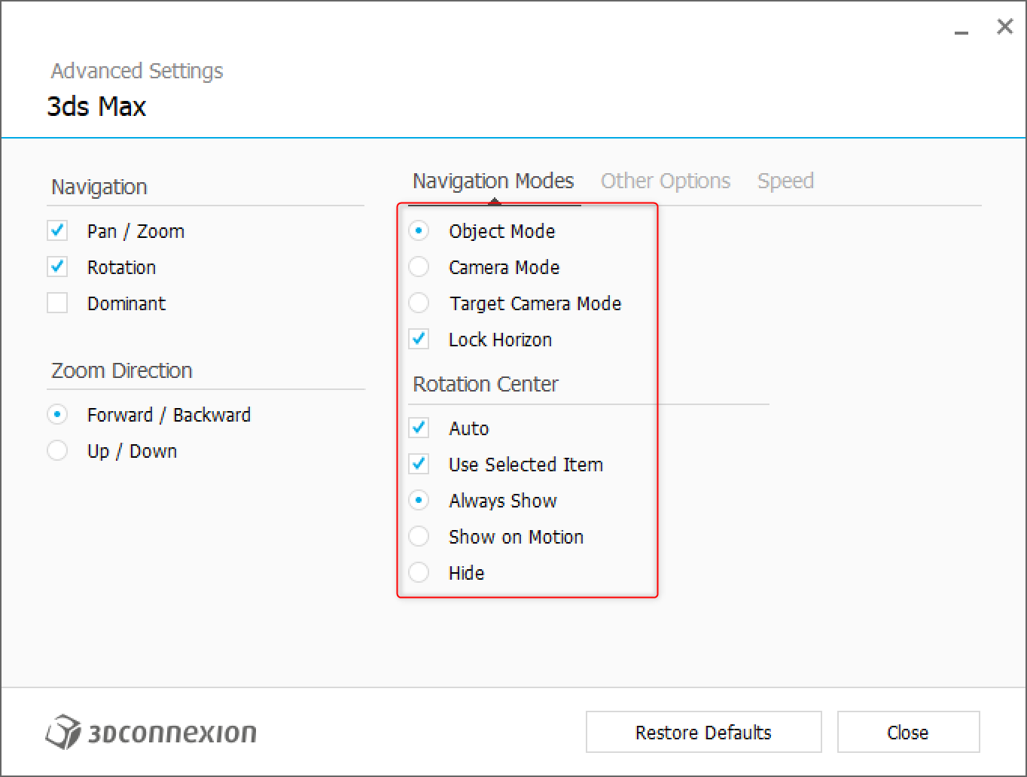Switch to Other Options tab
Viewport: 1027px width, 777px height.
(666, 181)
